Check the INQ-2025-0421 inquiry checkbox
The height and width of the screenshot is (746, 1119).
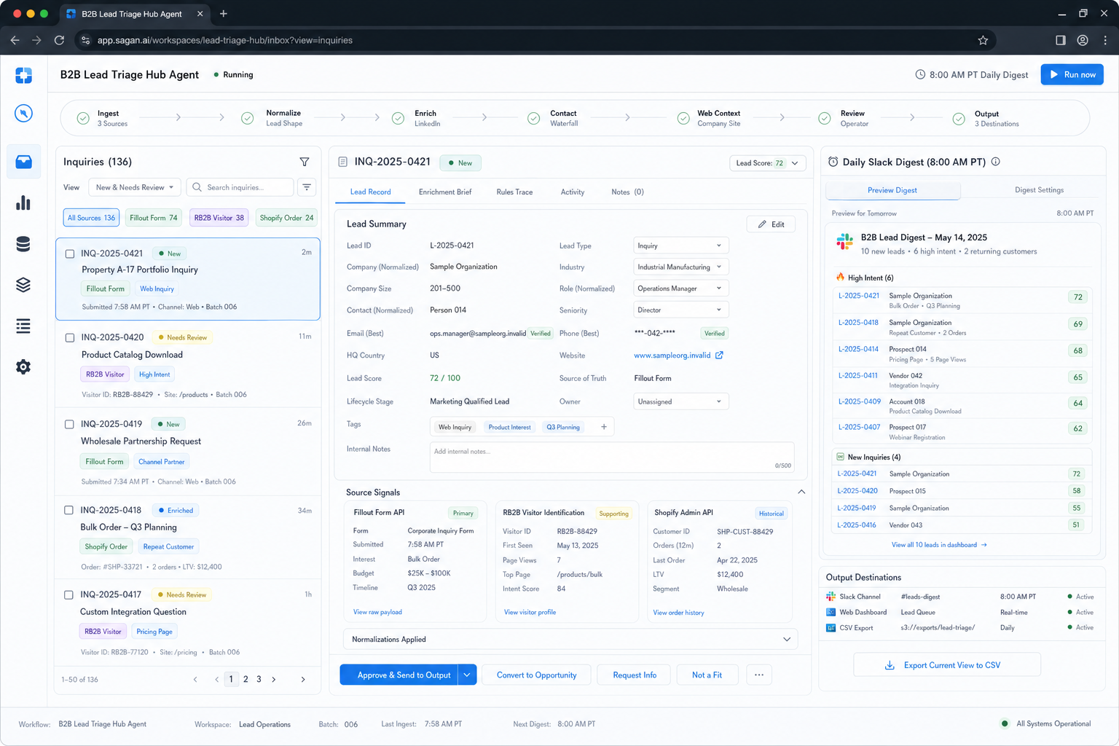click(x=70, y=254)
